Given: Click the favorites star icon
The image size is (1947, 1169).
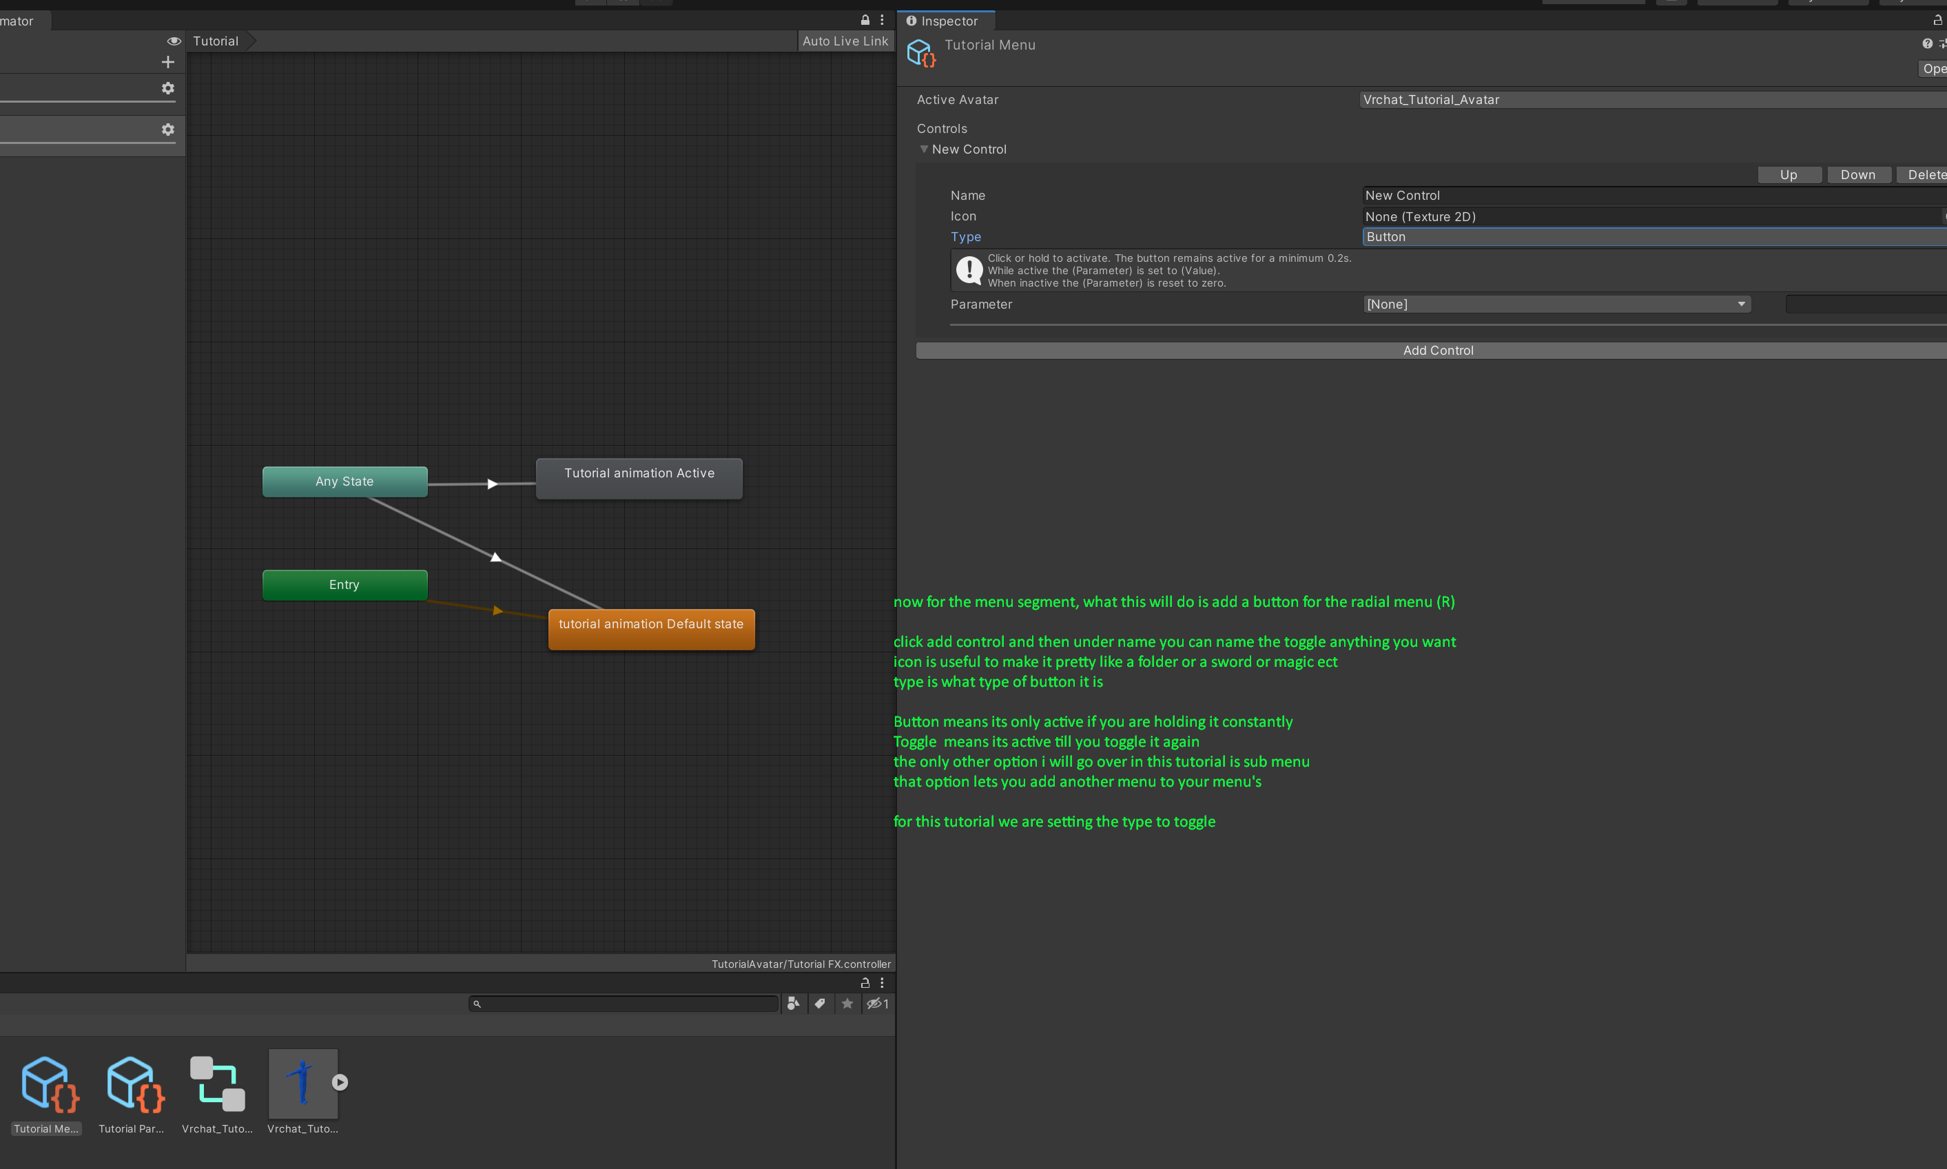Looking at the screenshot, I should [x=847, y=1004].
